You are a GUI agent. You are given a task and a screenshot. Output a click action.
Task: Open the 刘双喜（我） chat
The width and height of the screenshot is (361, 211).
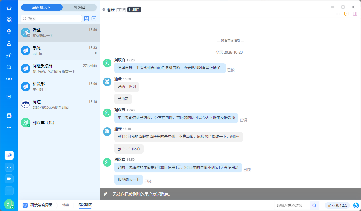[59, 123]
